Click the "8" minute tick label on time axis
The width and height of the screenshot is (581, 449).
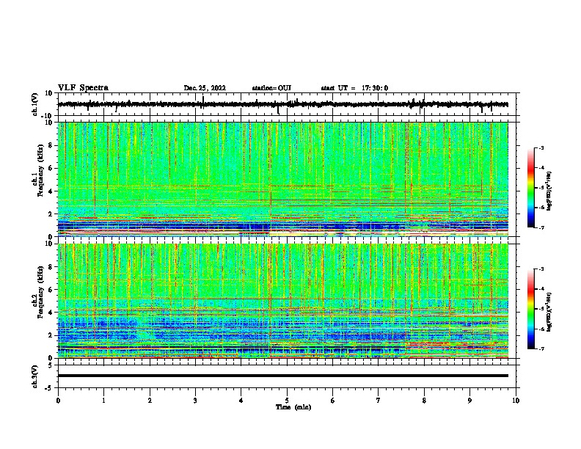point(424,401)
